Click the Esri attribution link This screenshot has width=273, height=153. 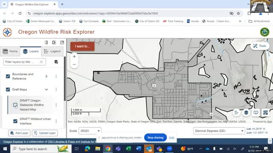[270, 122]
